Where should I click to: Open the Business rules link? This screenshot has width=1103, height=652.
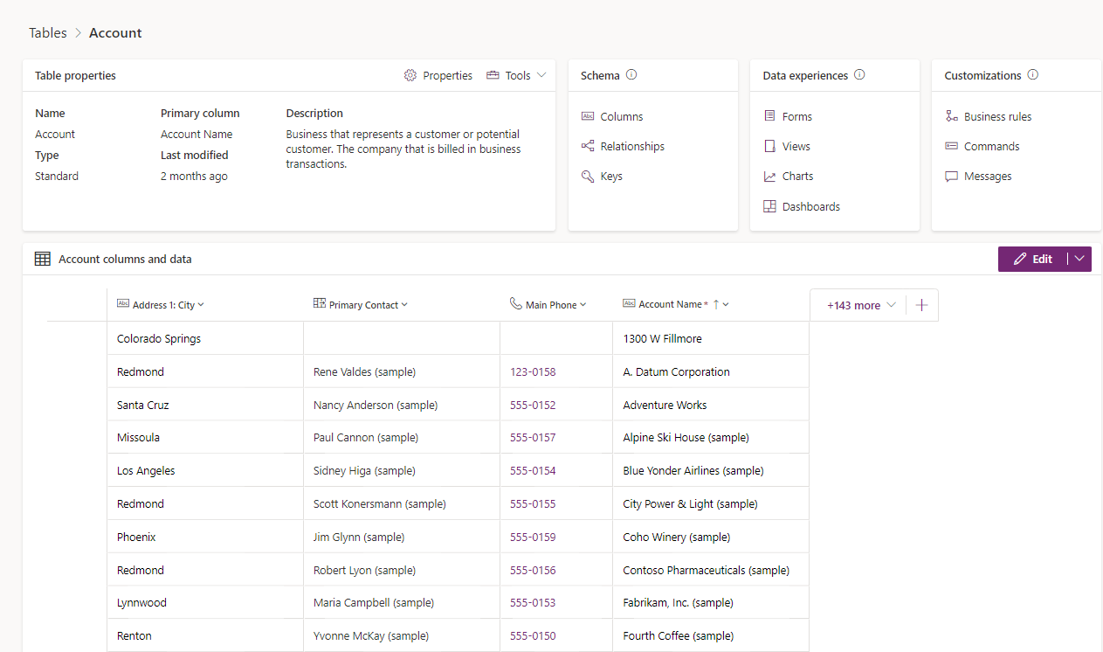(x=998, y=116)
